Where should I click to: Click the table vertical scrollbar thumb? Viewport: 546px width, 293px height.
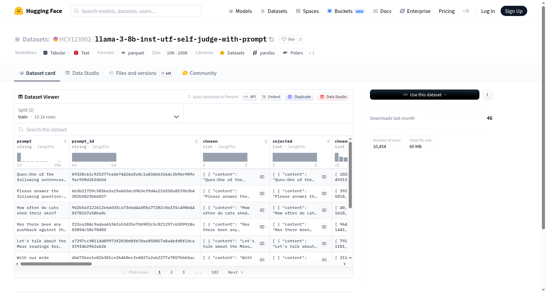(350, 175)
